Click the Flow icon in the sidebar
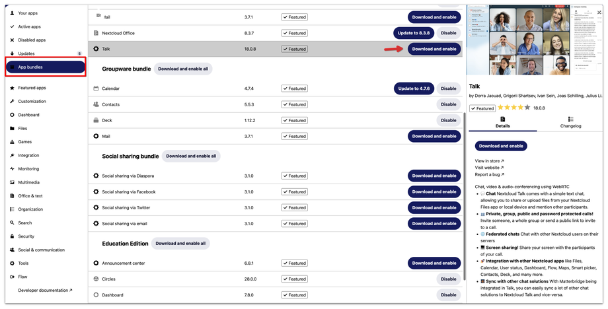 12,277
